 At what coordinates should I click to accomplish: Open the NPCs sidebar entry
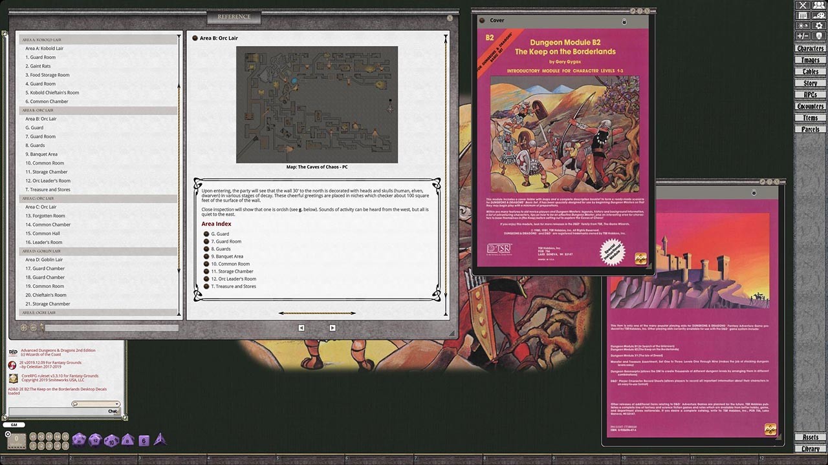pyautogui.click(x=811, y=94)
